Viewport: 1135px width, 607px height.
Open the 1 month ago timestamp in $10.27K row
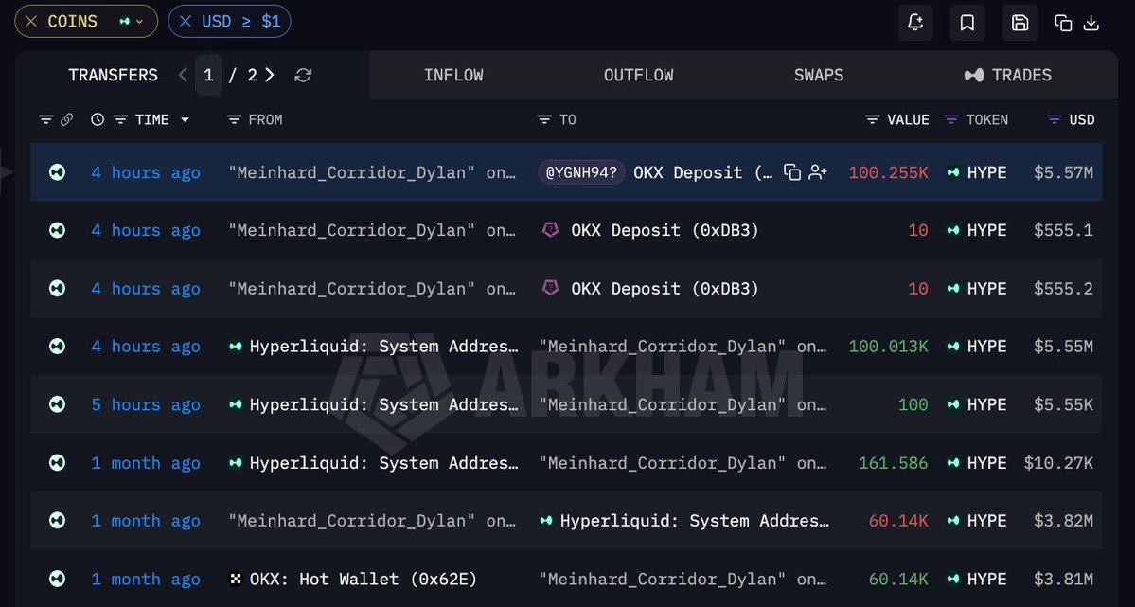pos(146,463)
